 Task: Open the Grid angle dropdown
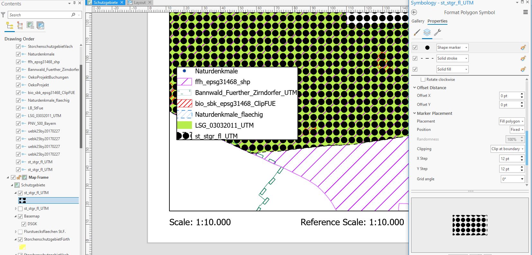click(x=513, y=179)
